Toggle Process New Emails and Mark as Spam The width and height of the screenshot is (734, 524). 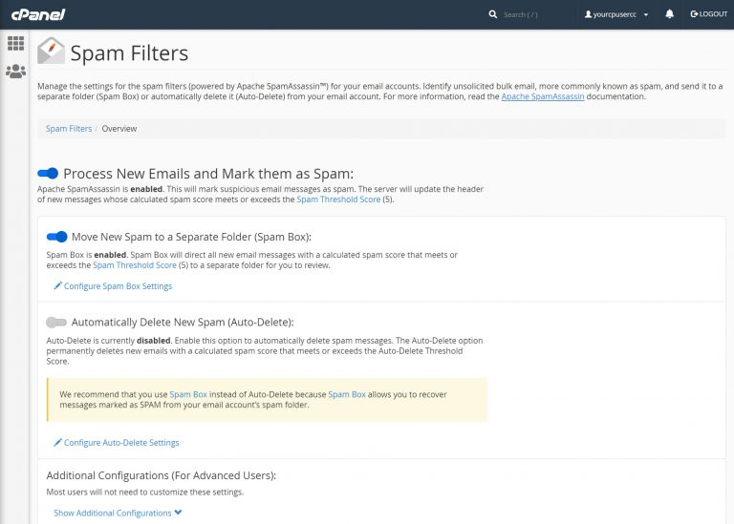(48, 174)
